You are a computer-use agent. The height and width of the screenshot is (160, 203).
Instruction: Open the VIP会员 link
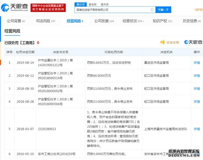click(x=199, y=10)
